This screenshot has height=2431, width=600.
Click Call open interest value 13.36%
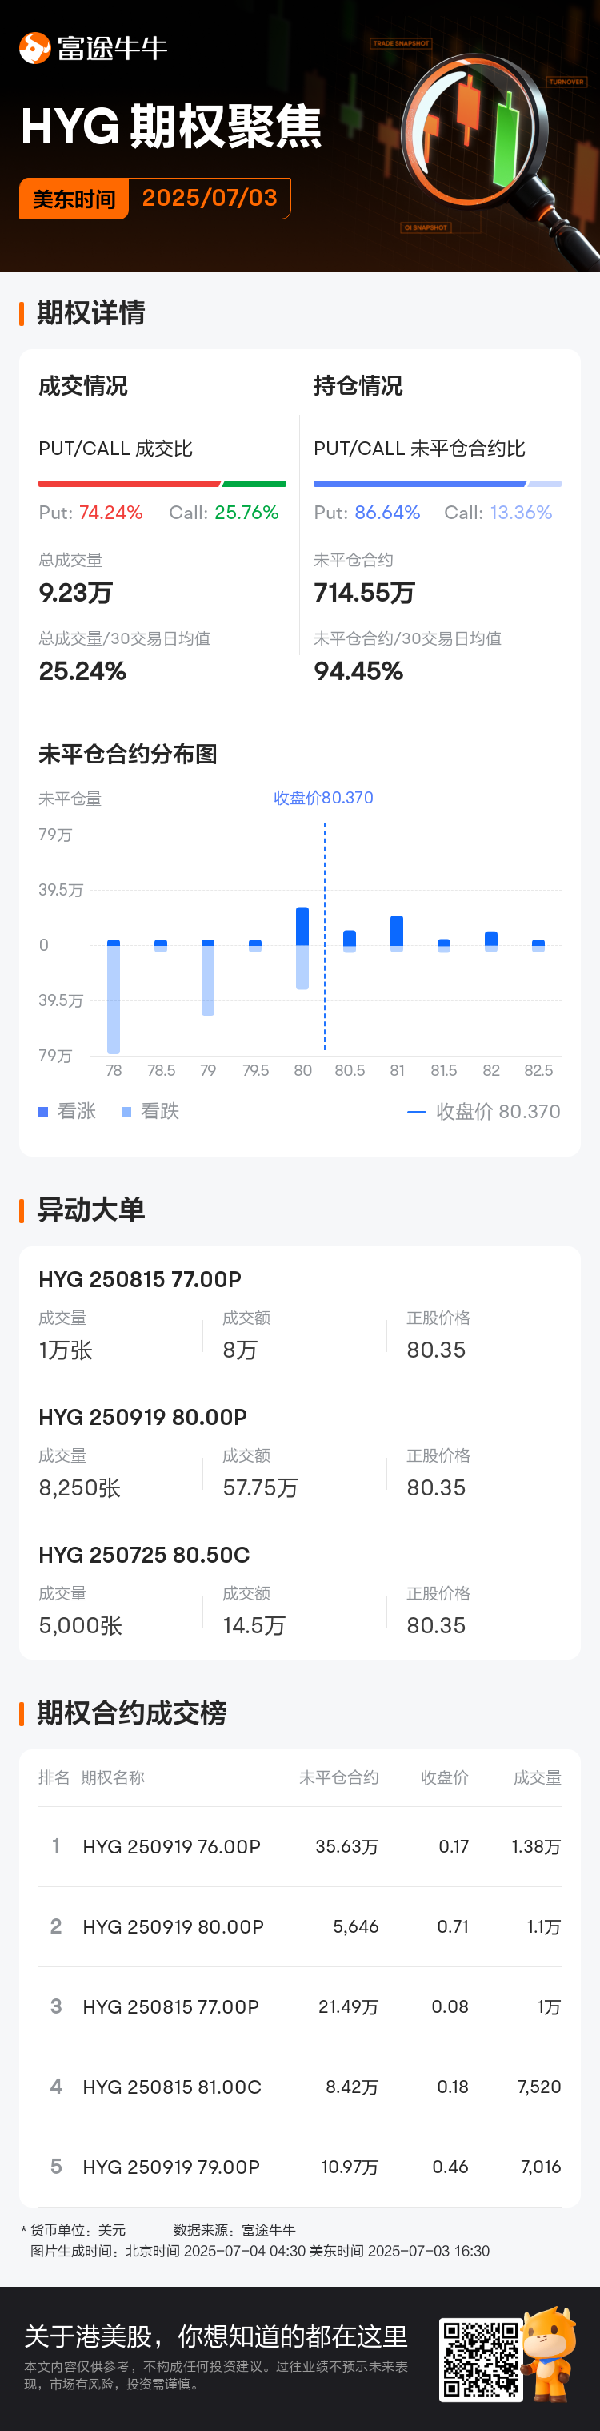pos(521,513)
